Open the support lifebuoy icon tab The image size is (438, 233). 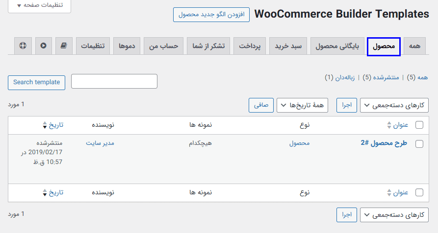coord(23,46)
